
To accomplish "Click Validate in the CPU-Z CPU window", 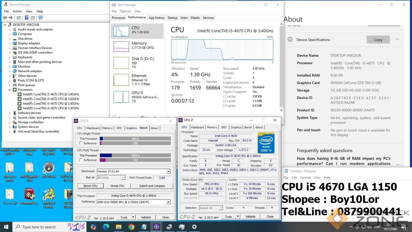I will click(x=250, y=217).
